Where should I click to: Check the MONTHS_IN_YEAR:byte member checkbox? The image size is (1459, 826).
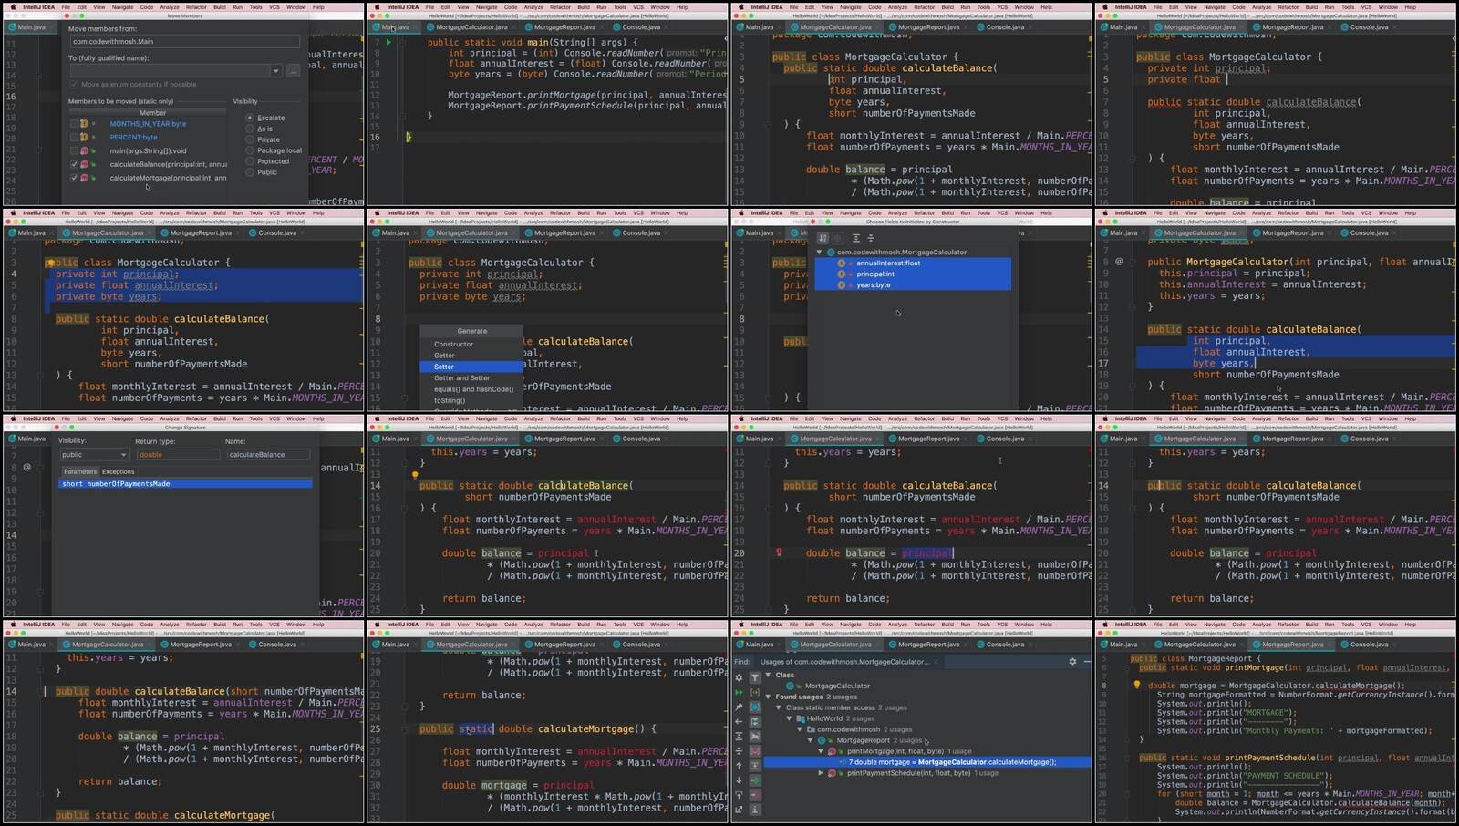(x=75, y=124)
